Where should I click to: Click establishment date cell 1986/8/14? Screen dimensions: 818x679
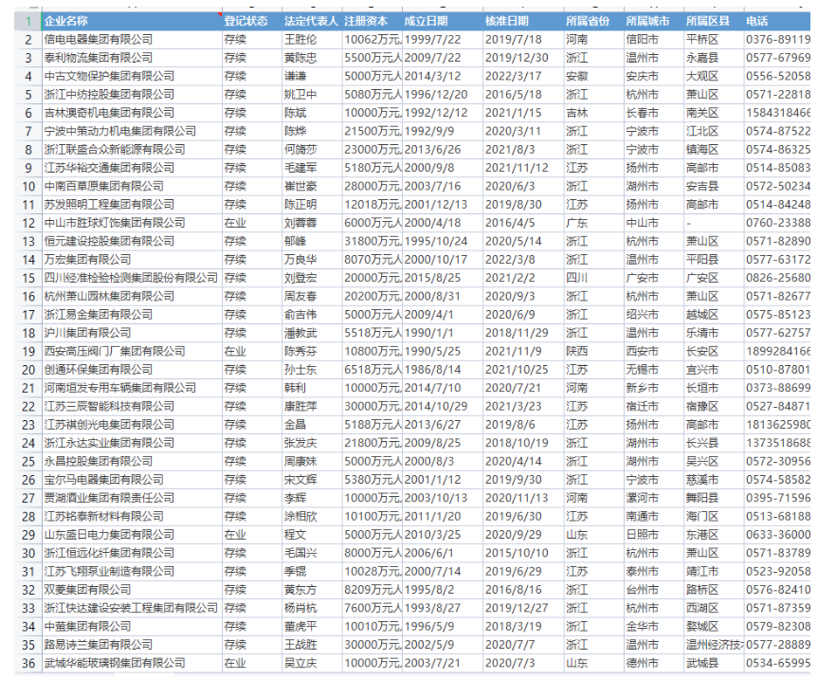click(443, 370)
